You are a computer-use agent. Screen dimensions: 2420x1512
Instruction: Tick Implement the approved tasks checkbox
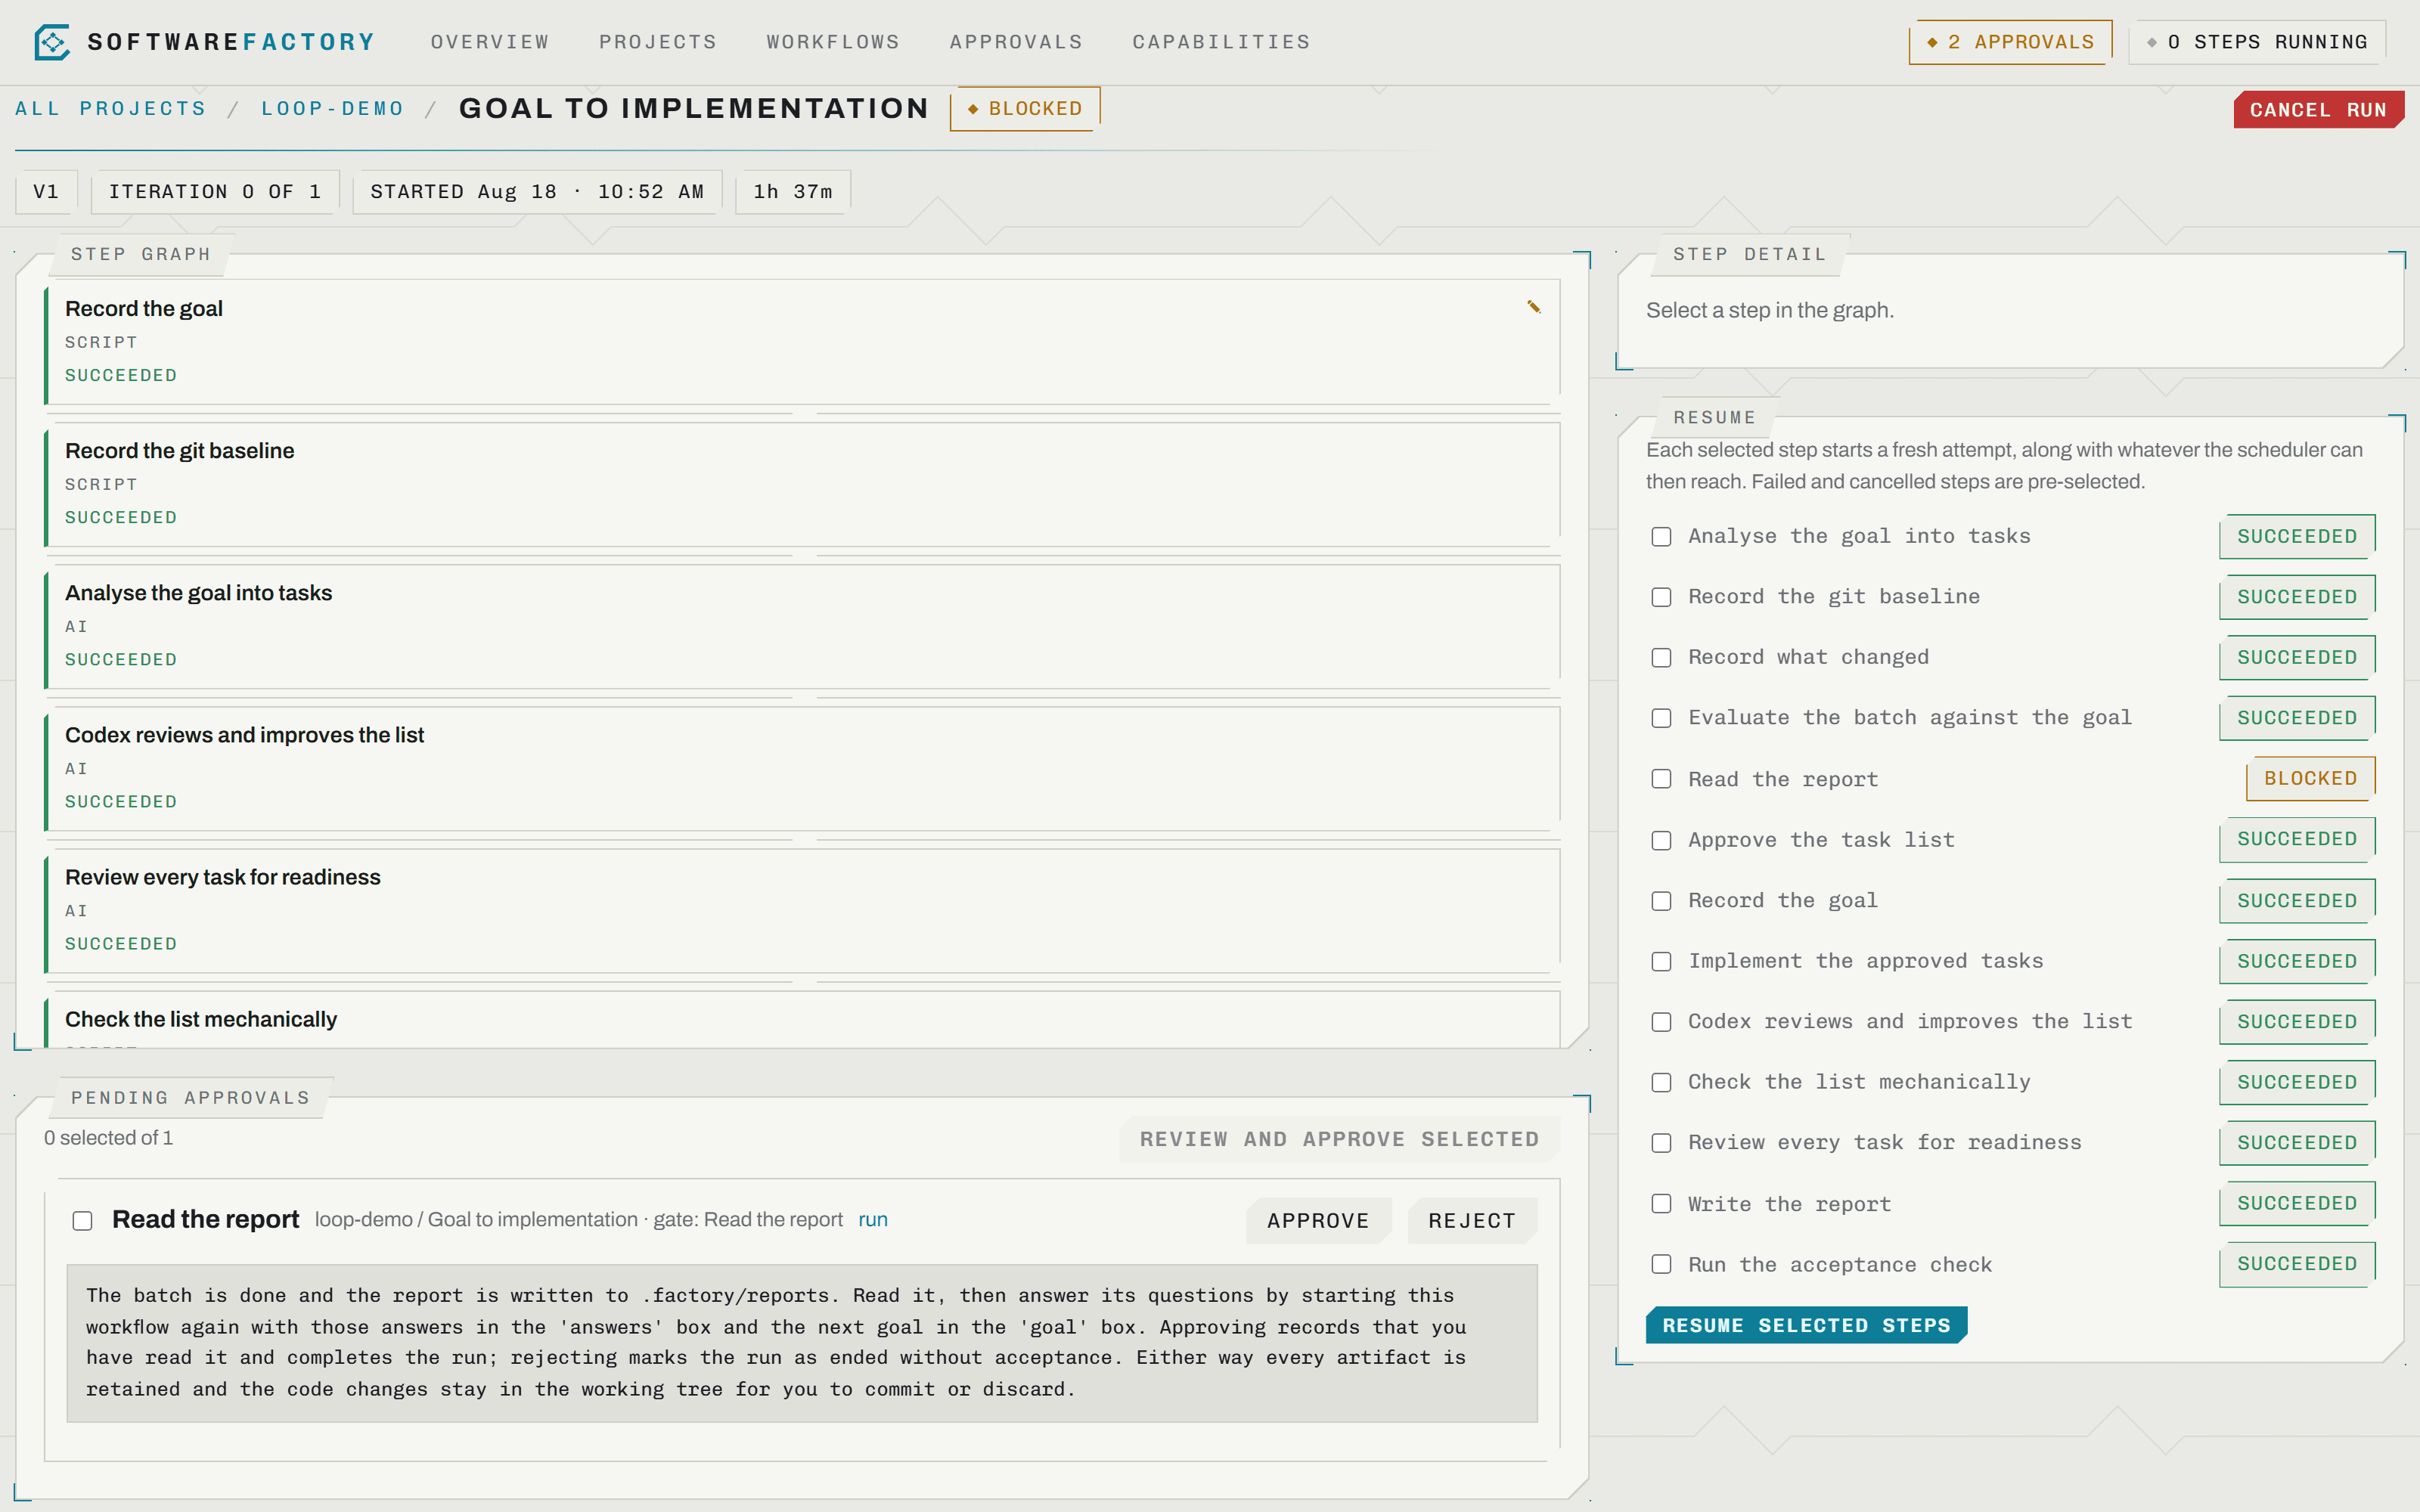(1661, 961)
